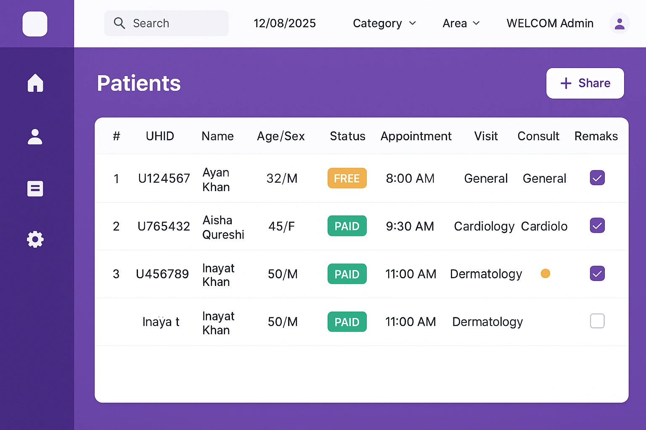Click the FREE status badge

point(347,178)
